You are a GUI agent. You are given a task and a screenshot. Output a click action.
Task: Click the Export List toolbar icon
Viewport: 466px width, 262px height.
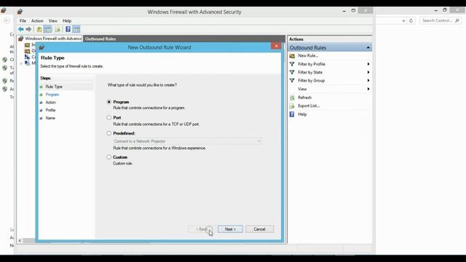tap(58, 29)
